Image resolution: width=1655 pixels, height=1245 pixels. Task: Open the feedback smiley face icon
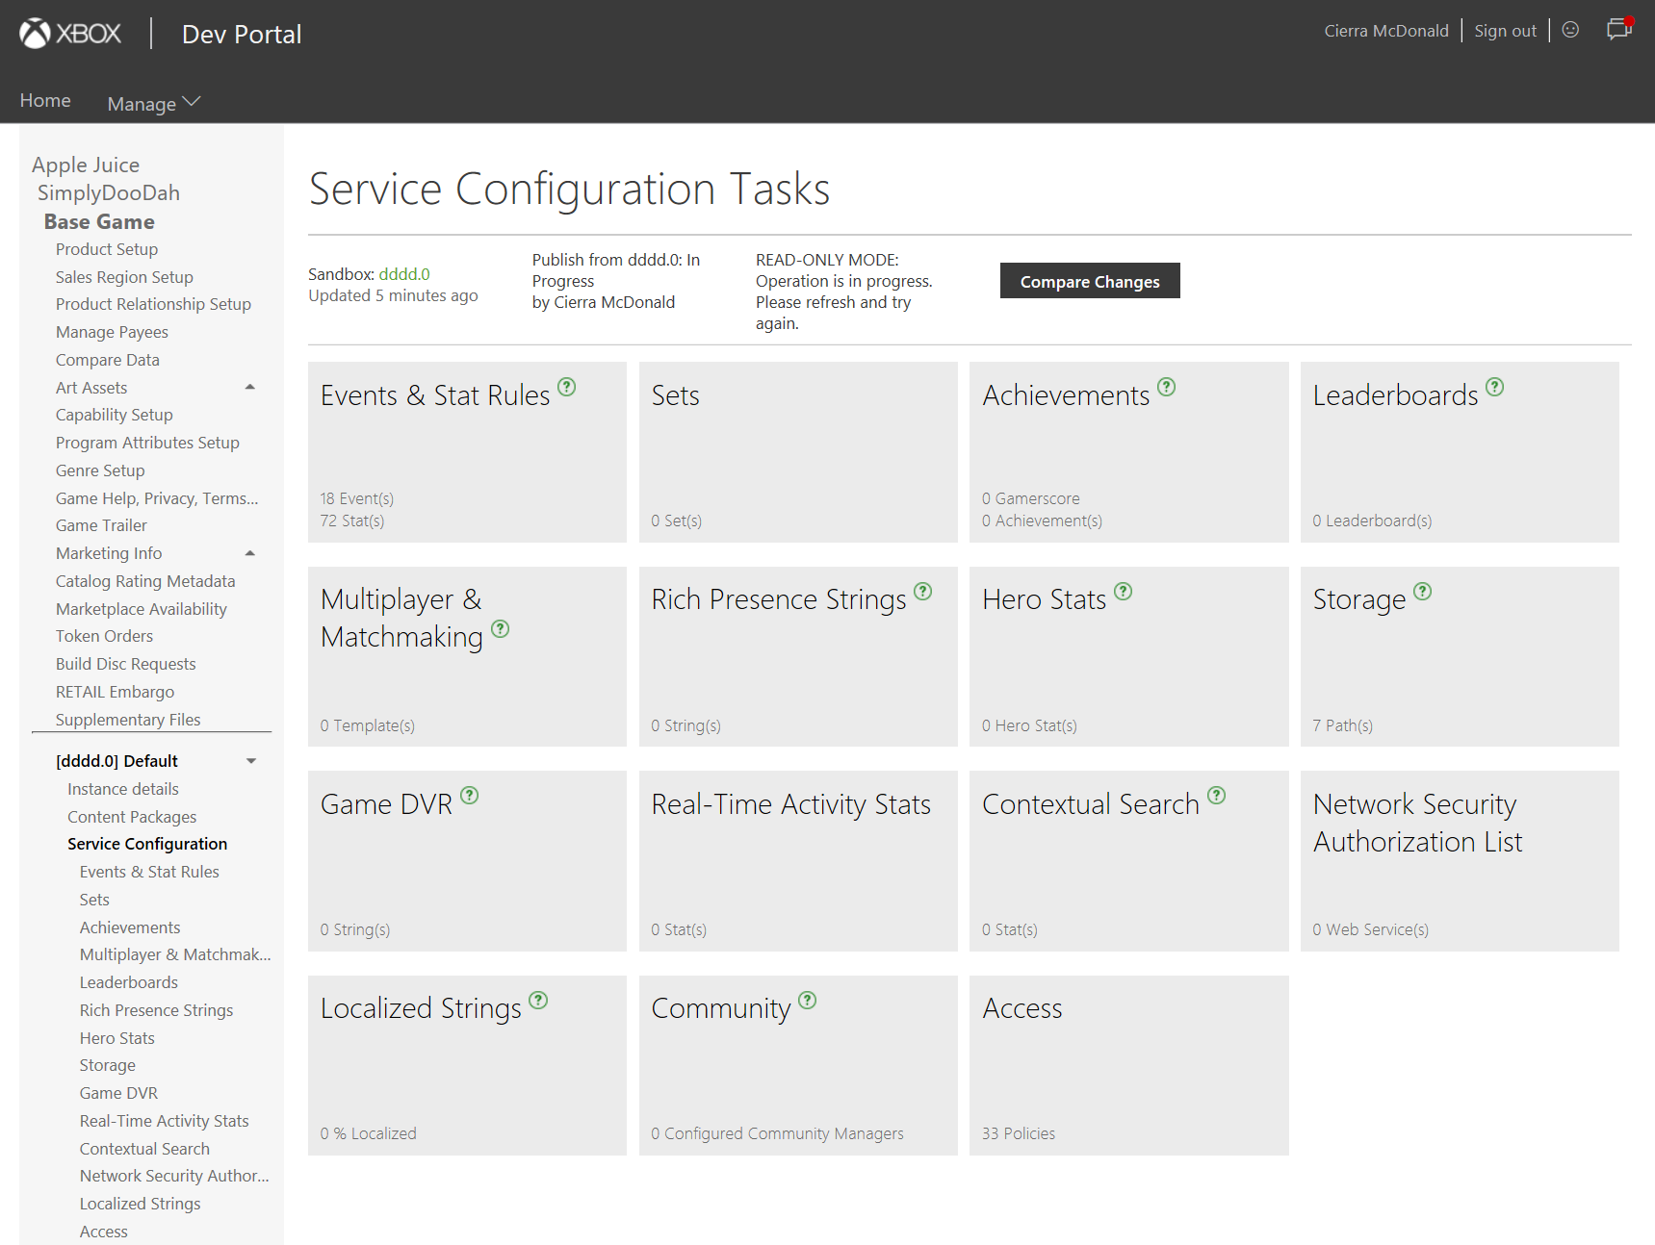point(1570,30)
